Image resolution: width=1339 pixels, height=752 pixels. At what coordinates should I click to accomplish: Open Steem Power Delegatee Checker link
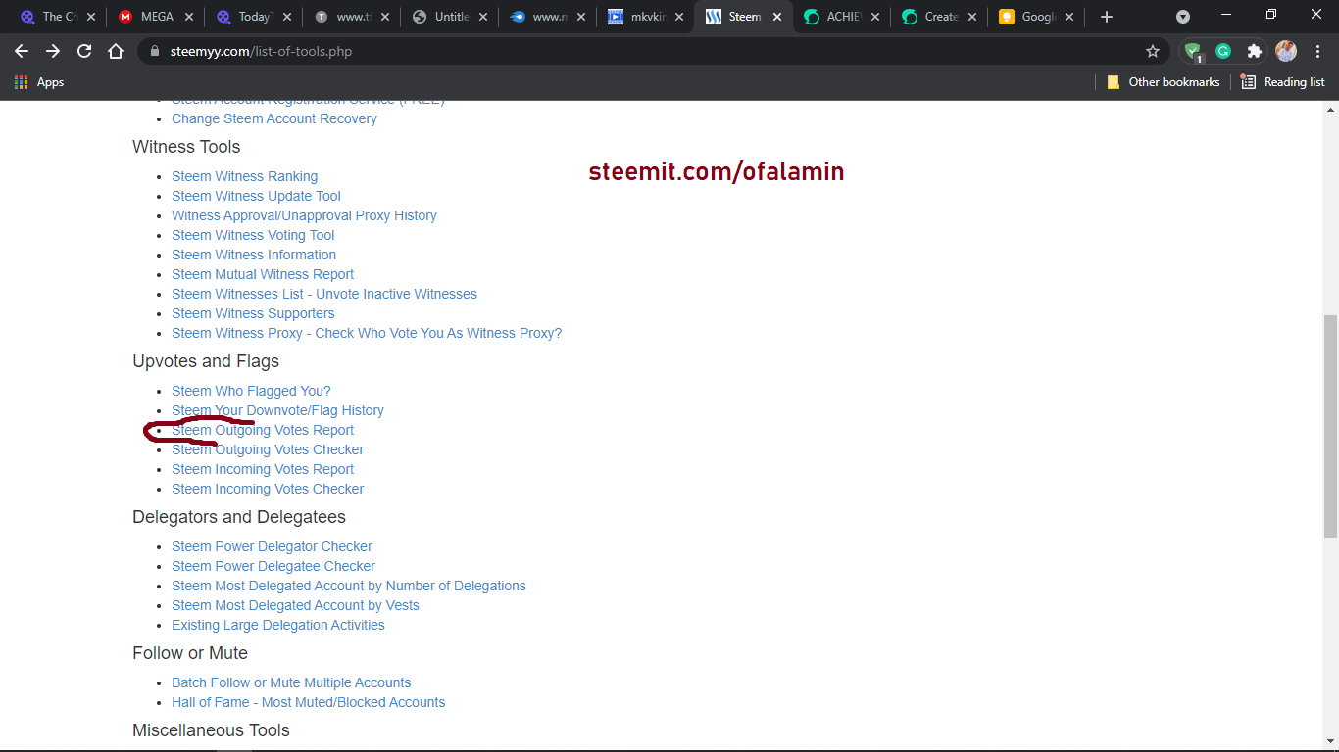[x=273, y=566]
